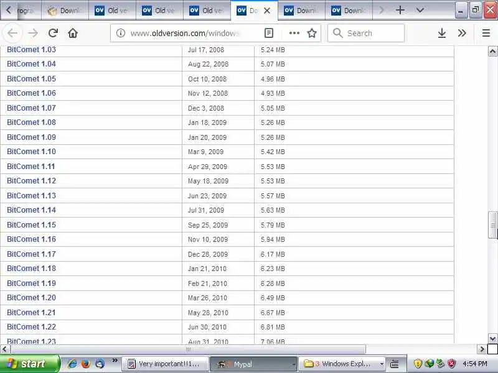
Task: Switch to the rightmost Downl tab
Action: point(349,11)
